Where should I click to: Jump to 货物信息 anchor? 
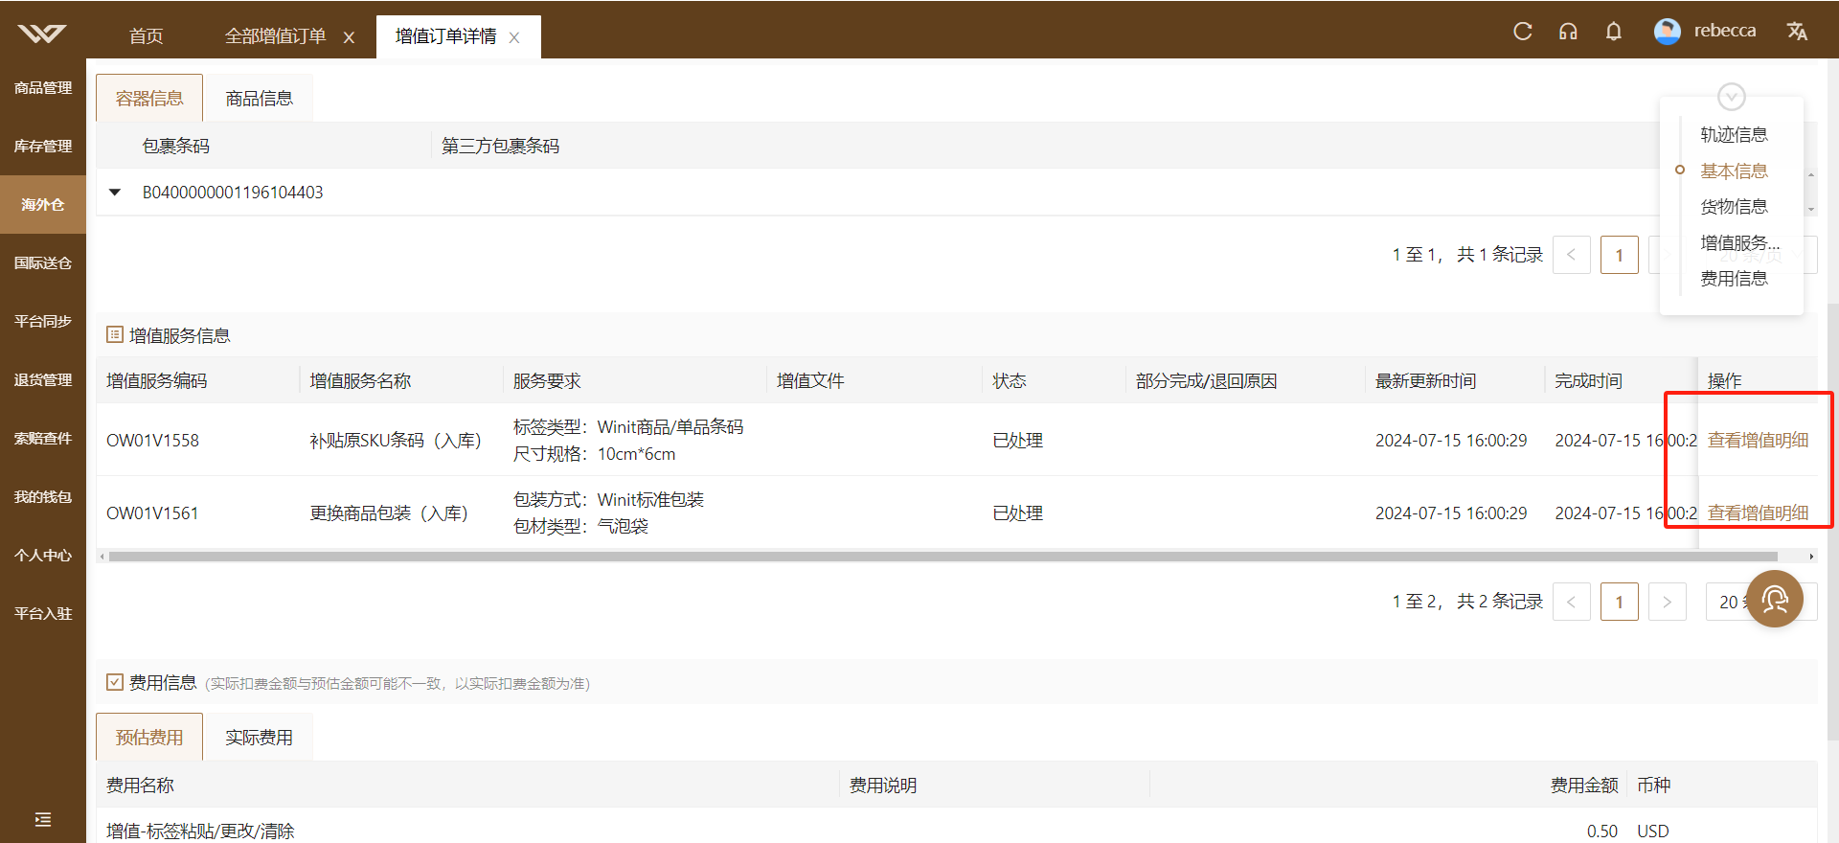(1734, 207)
